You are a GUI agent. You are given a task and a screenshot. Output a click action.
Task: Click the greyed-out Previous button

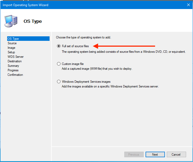134,154
